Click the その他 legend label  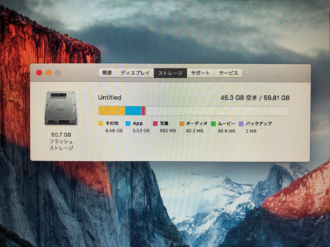click(112, 123)
